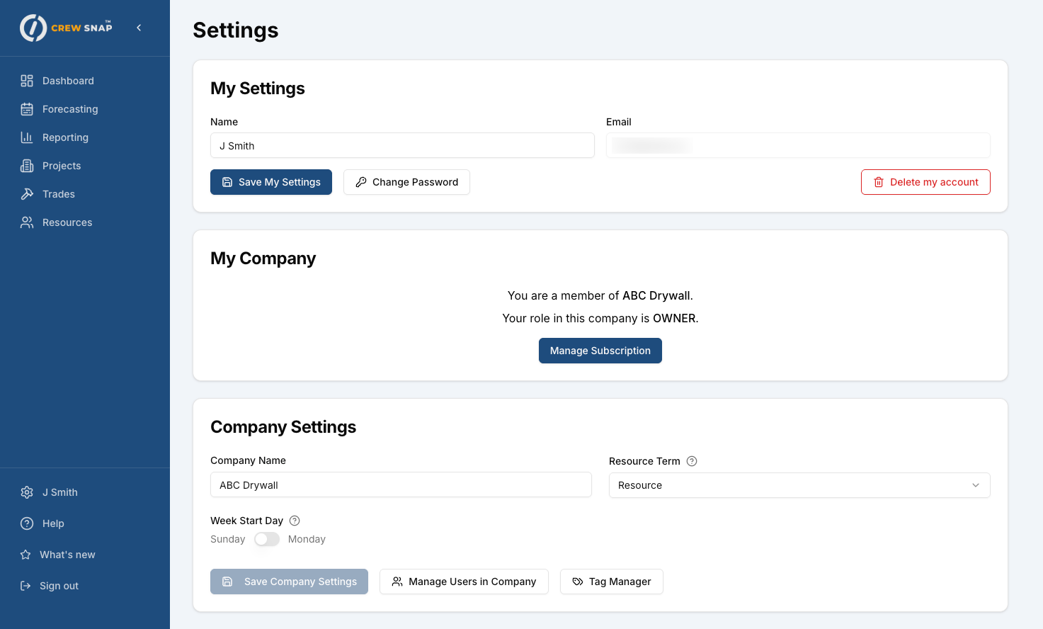1043x629 pixels.
Task: Open Dashboard from the sidebar
Action: [x=67, y=81]
